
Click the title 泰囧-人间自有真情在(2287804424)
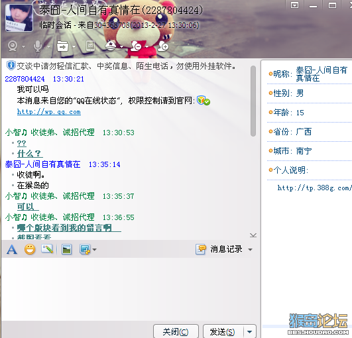click(121, 10)
